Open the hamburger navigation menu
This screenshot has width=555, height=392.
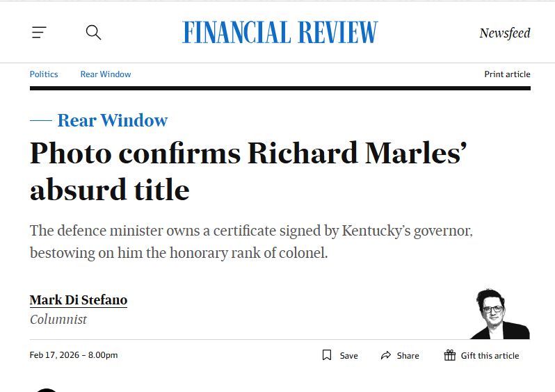click(x=39, y=32)
